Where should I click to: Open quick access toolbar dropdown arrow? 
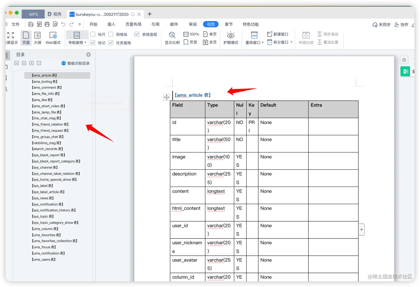click(80, 24)
